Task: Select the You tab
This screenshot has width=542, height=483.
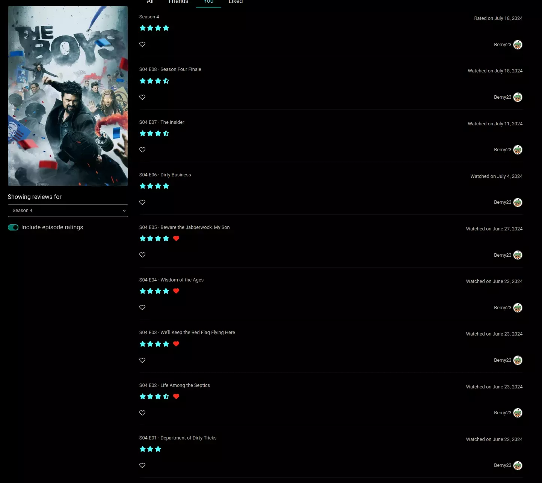Action: point(208,2)
